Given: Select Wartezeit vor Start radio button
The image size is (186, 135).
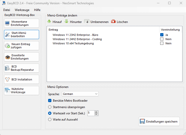Looking at the screenshot, I should coord(50,113).
